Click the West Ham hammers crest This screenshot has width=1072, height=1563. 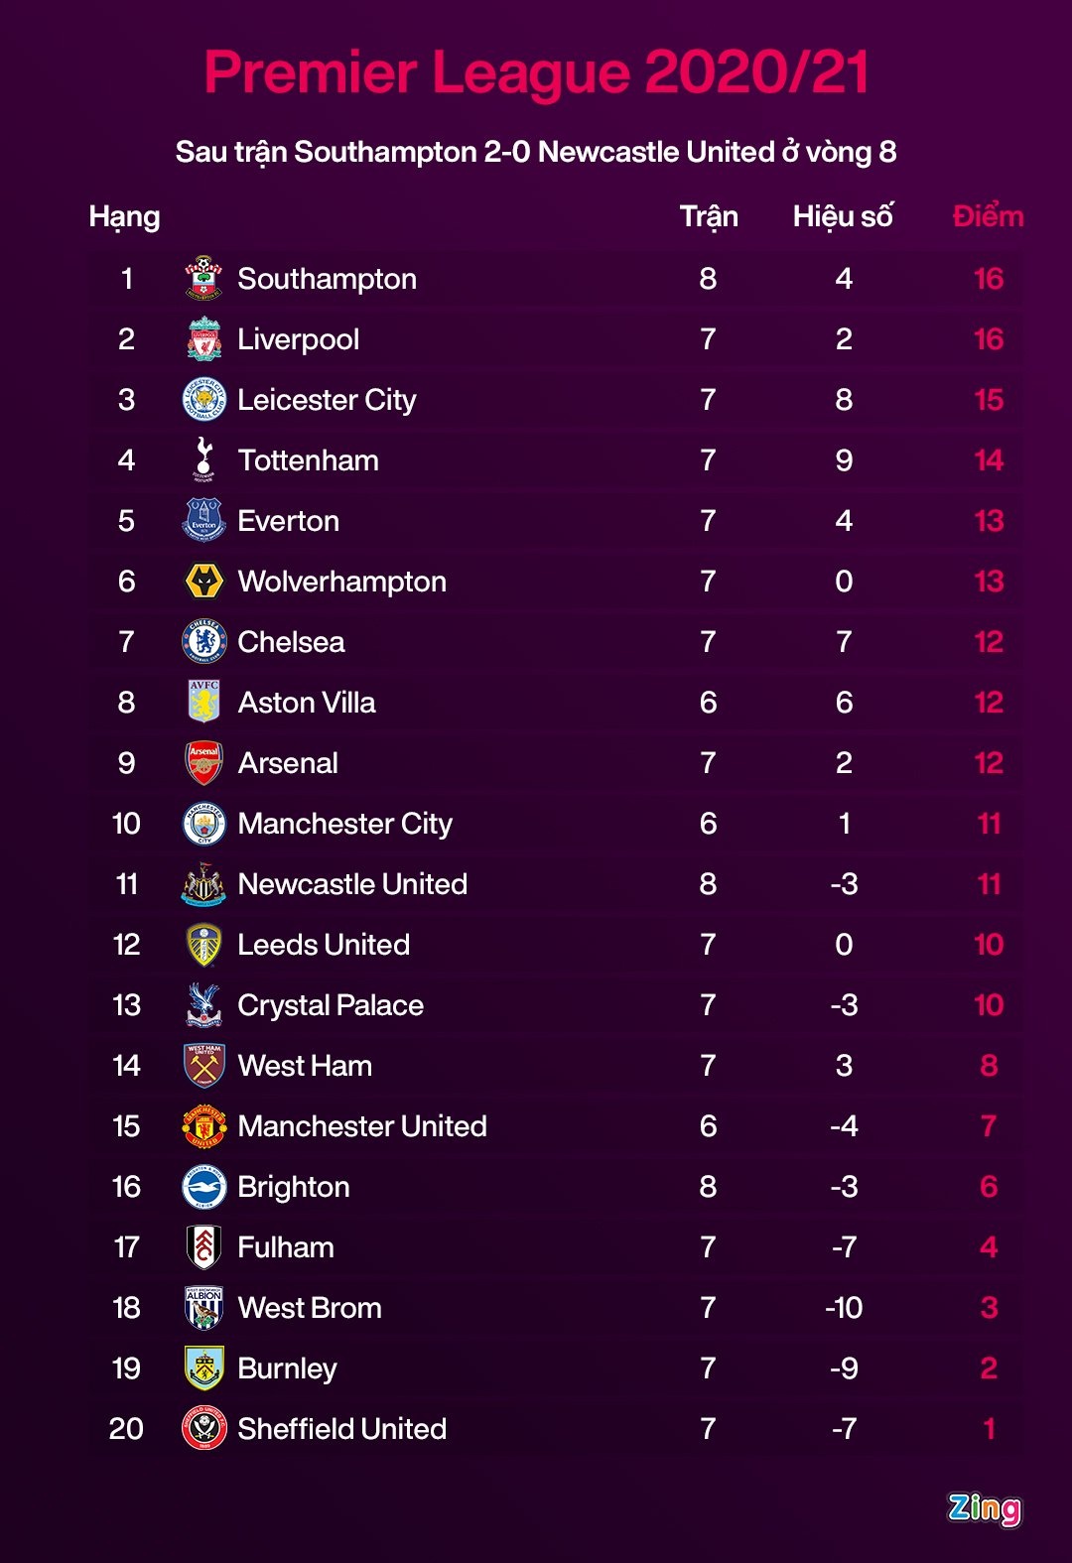(204, 1066)
